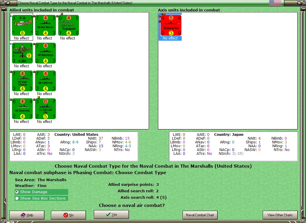The height and width of the screenshot is (223, 306).
Task: Click 'Country: Japan' stats heading
Action: [x=229, y=135]
